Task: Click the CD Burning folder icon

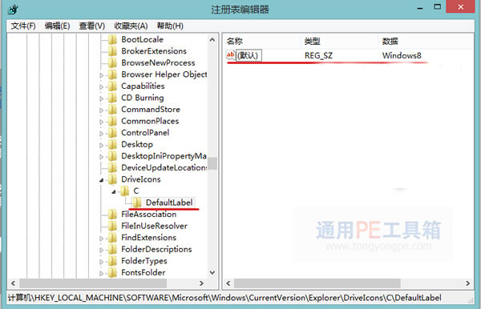Action: click(112, 98)
